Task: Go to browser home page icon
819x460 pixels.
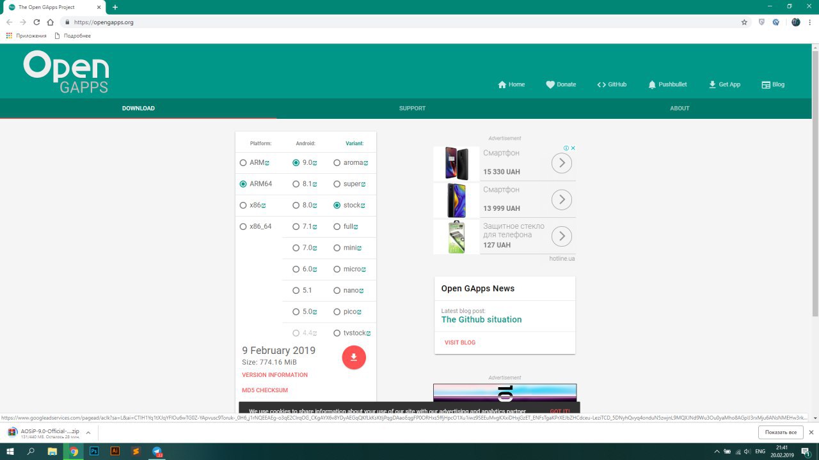Action: (51, 22)
